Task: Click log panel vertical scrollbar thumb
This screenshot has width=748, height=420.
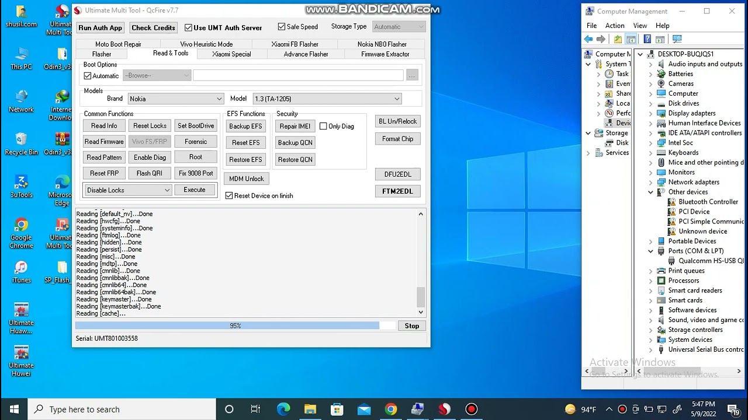Action: pos(421,297)
